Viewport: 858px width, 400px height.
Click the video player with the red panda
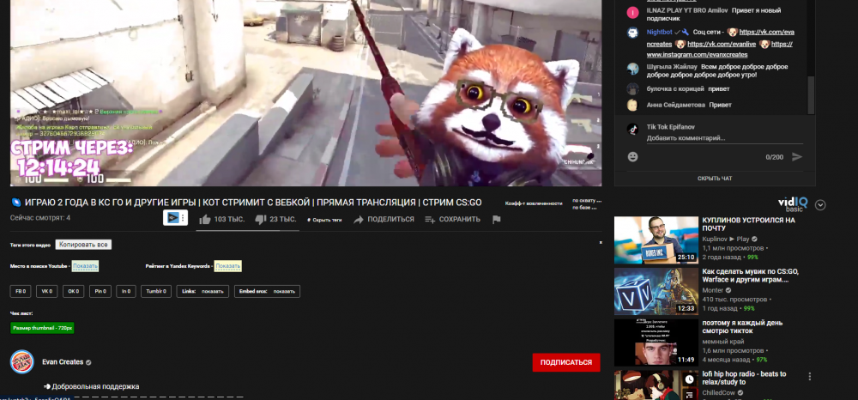306,93
